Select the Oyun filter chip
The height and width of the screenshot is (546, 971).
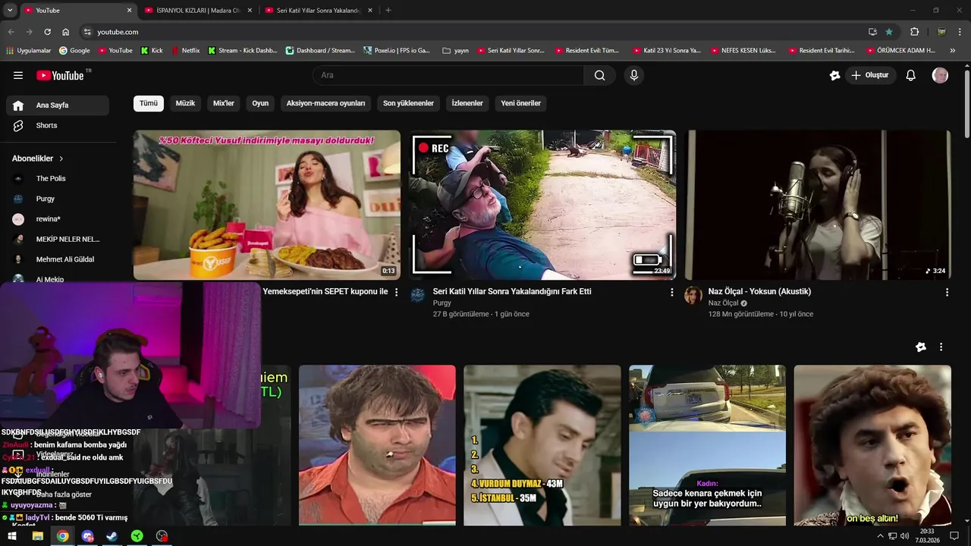260,103
